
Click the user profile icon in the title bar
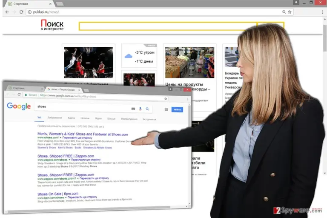296,2
